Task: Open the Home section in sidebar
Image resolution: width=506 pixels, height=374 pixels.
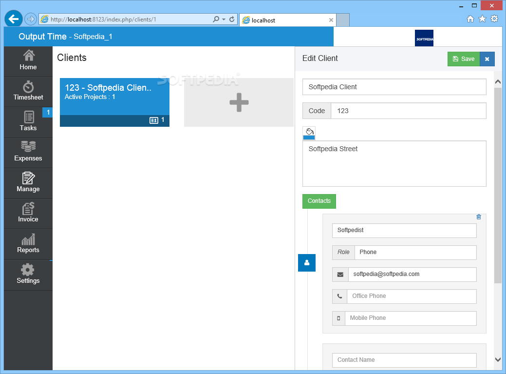Action: [x=28, y=61]
